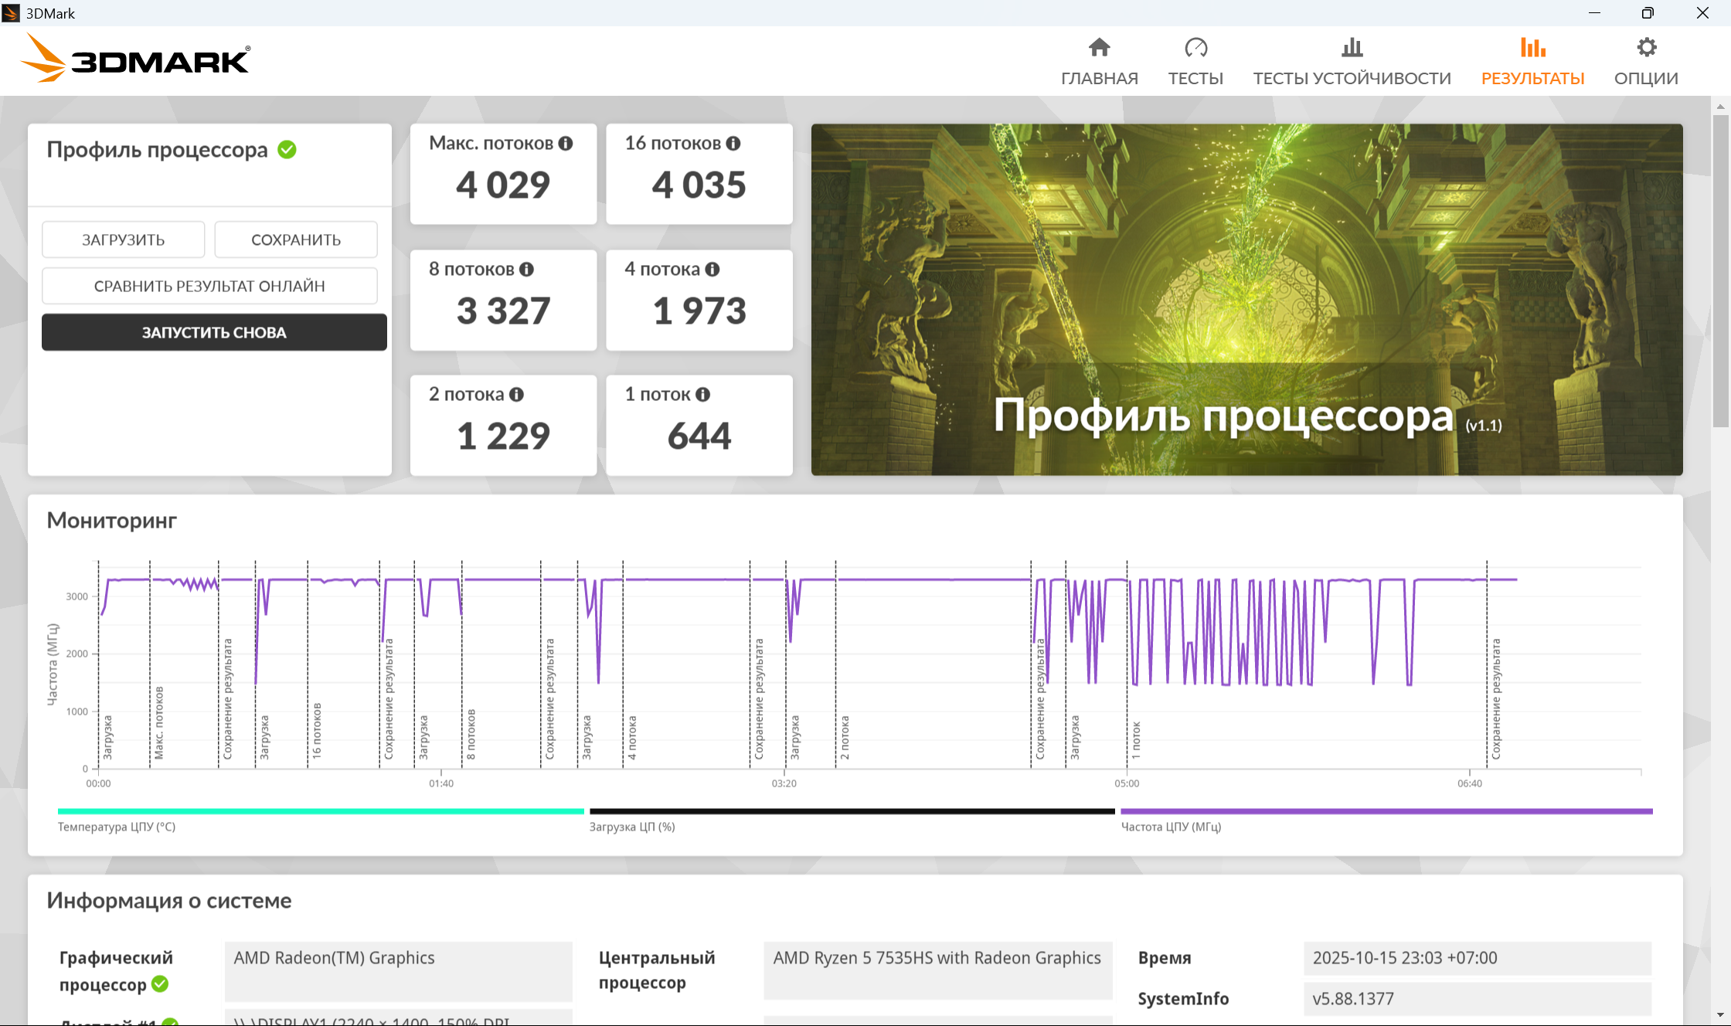Toggle Температура ЦПУ legend line

pos(321,811)
